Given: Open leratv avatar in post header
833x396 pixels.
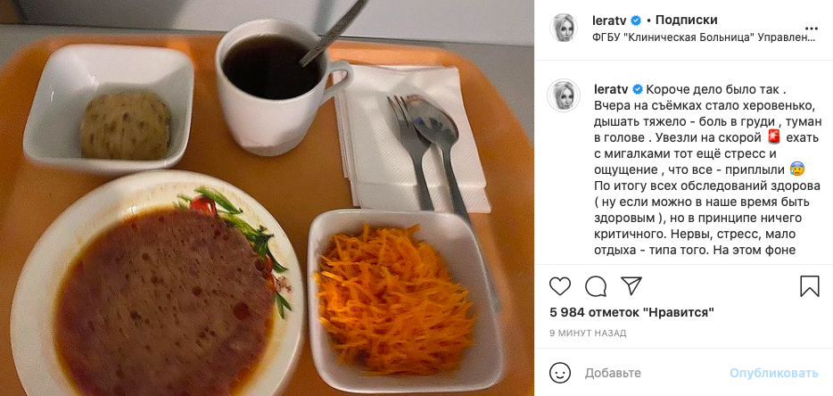Looking at the screenshot, I should pos(563,29).
